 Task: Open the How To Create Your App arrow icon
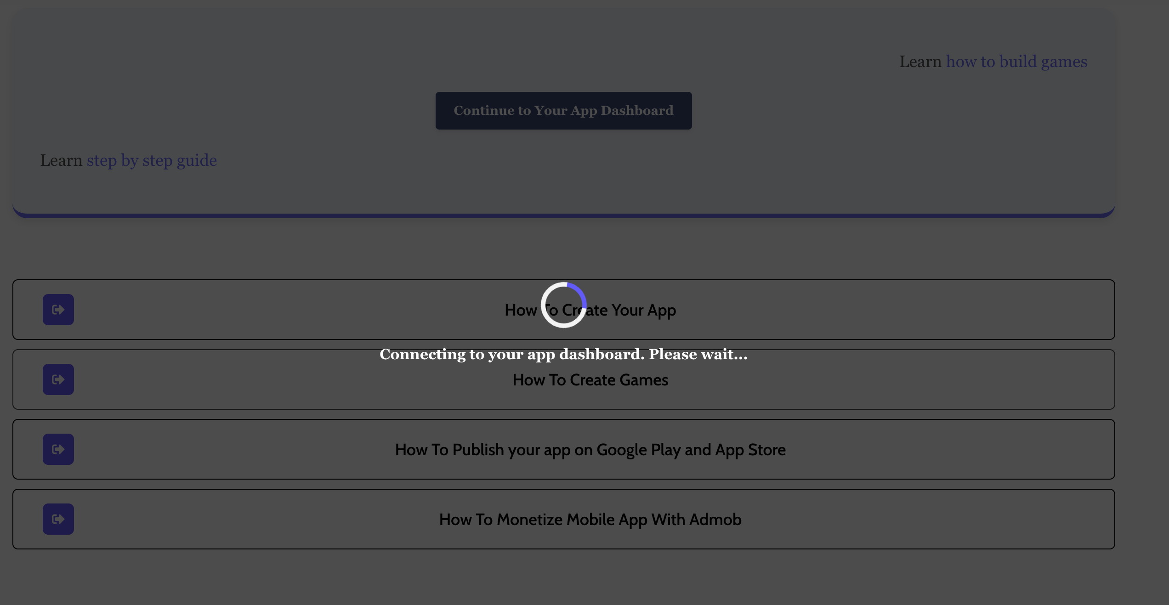click(x=58, y=310)
